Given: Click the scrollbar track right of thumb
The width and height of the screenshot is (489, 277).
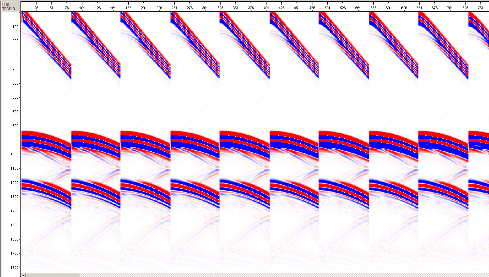Looking at the screenshot, I should [x=284, y=275].
